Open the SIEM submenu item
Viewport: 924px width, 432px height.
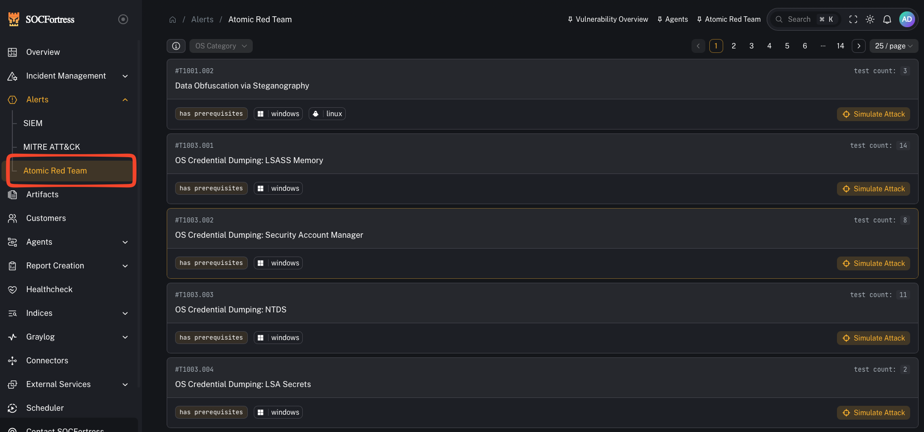click(33, 123)
